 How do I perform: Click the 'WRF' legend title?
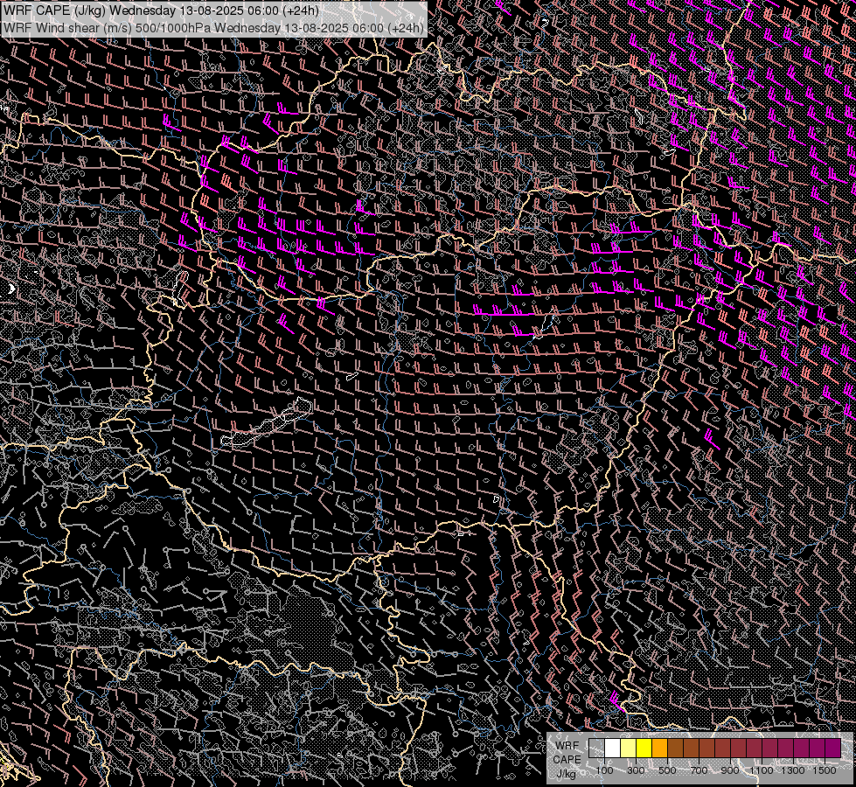tap(567, 746)
